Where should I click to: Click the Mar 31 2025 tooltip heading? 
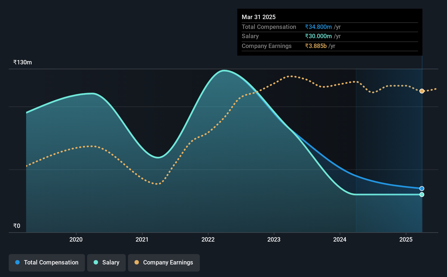point(259,17)
